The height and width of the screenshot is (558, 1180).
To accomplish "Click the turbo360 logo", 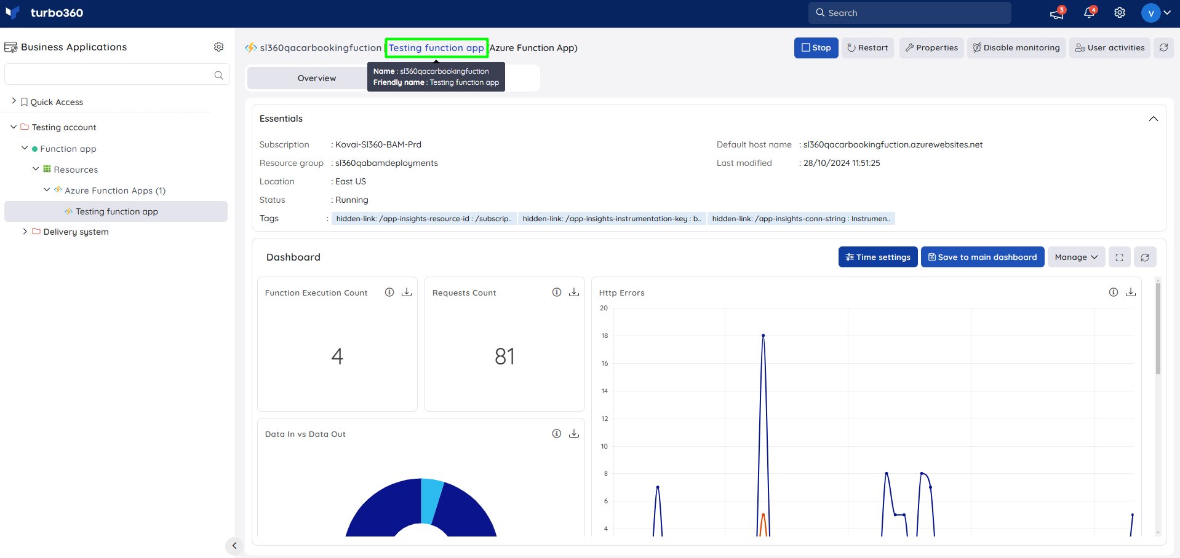I will pyautogui.click(x=44, y=13).
